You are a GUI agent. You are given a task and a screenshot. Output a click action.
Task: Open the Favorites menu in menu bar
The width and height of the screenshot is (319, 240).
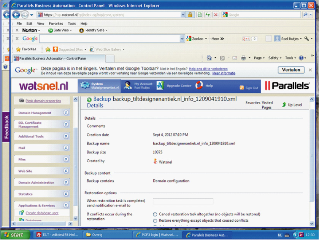56,24
